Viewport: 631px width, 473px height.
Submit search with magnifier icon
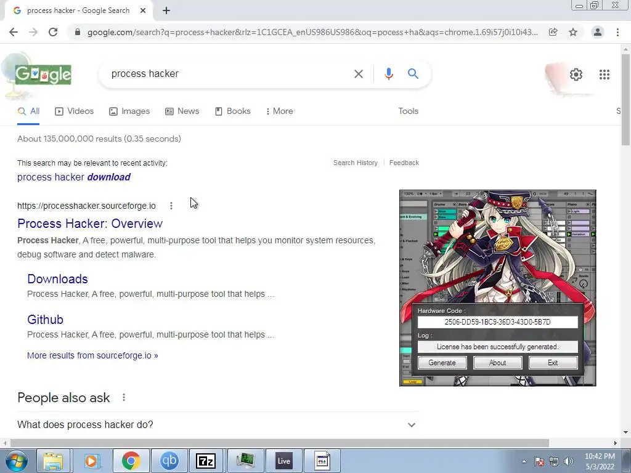(x=413, y=74)
